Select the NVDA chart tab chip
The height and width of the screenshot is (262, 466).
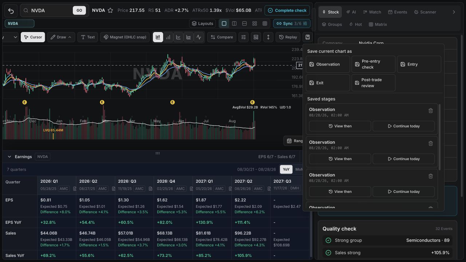point(19,24)
